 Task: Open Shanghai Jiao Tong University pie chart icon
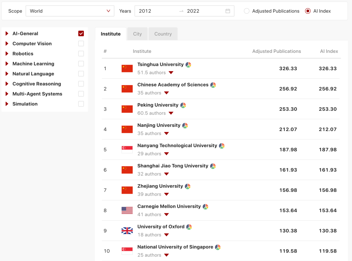coord(213,166)
